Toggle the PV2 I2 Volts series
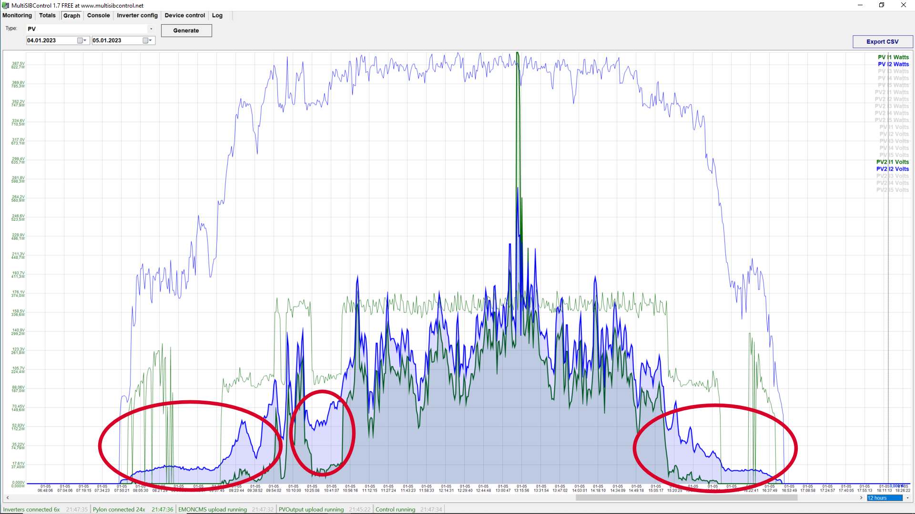The width and height of the screenshot is (915, 514). click(x=892, y=169)
